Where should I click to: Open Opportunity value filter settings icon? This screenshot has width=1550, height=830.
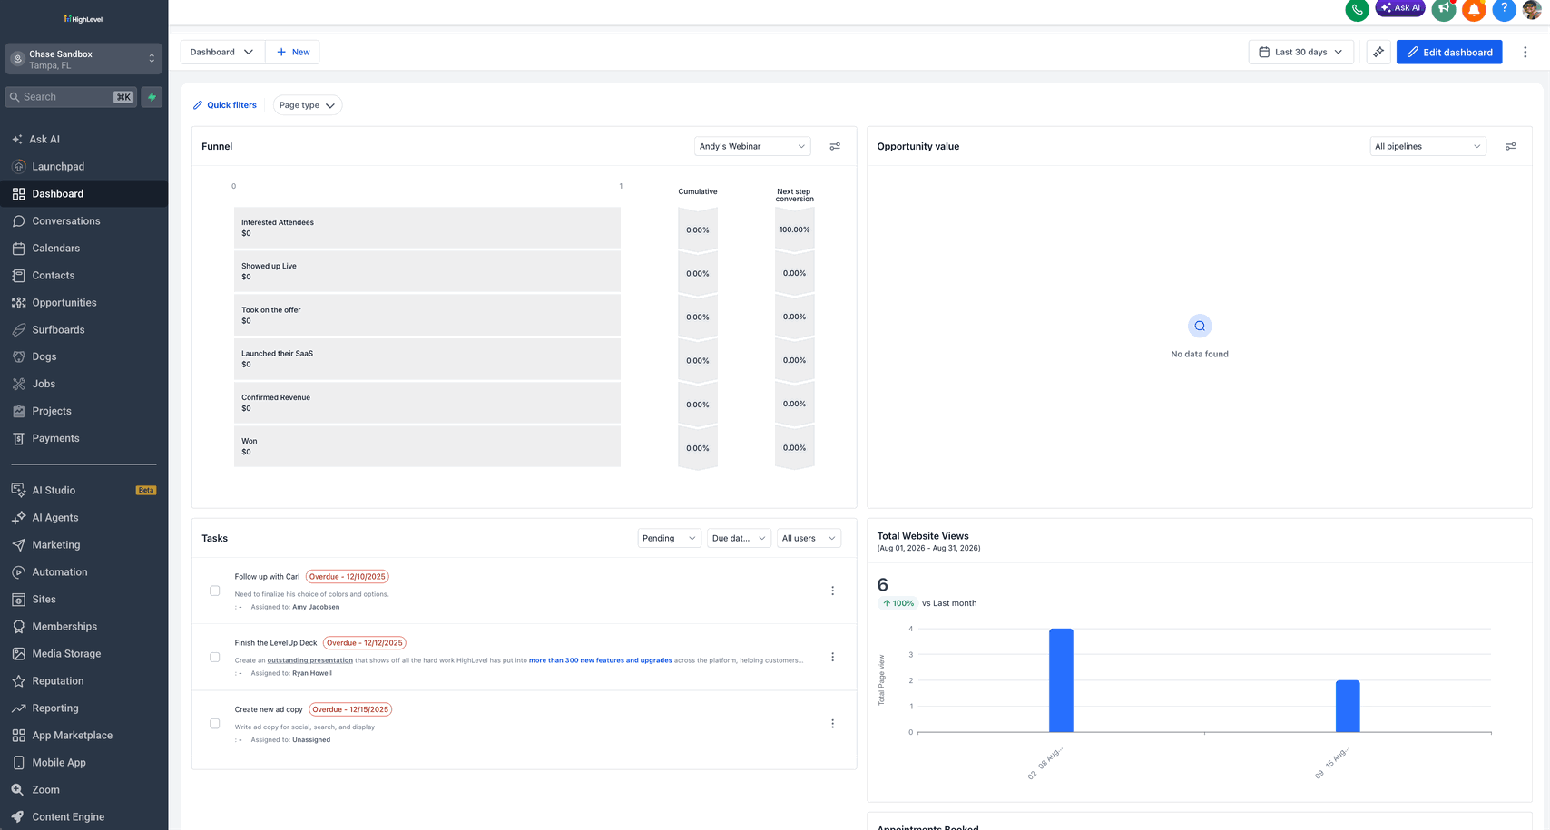[x=1510, y=146]
